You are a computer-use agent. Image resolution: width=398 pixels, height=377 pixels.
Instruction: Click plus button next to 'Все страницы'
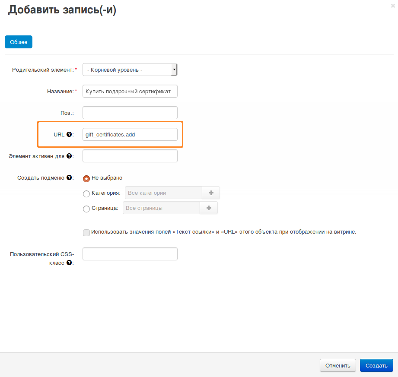click(x=209, y=208)
